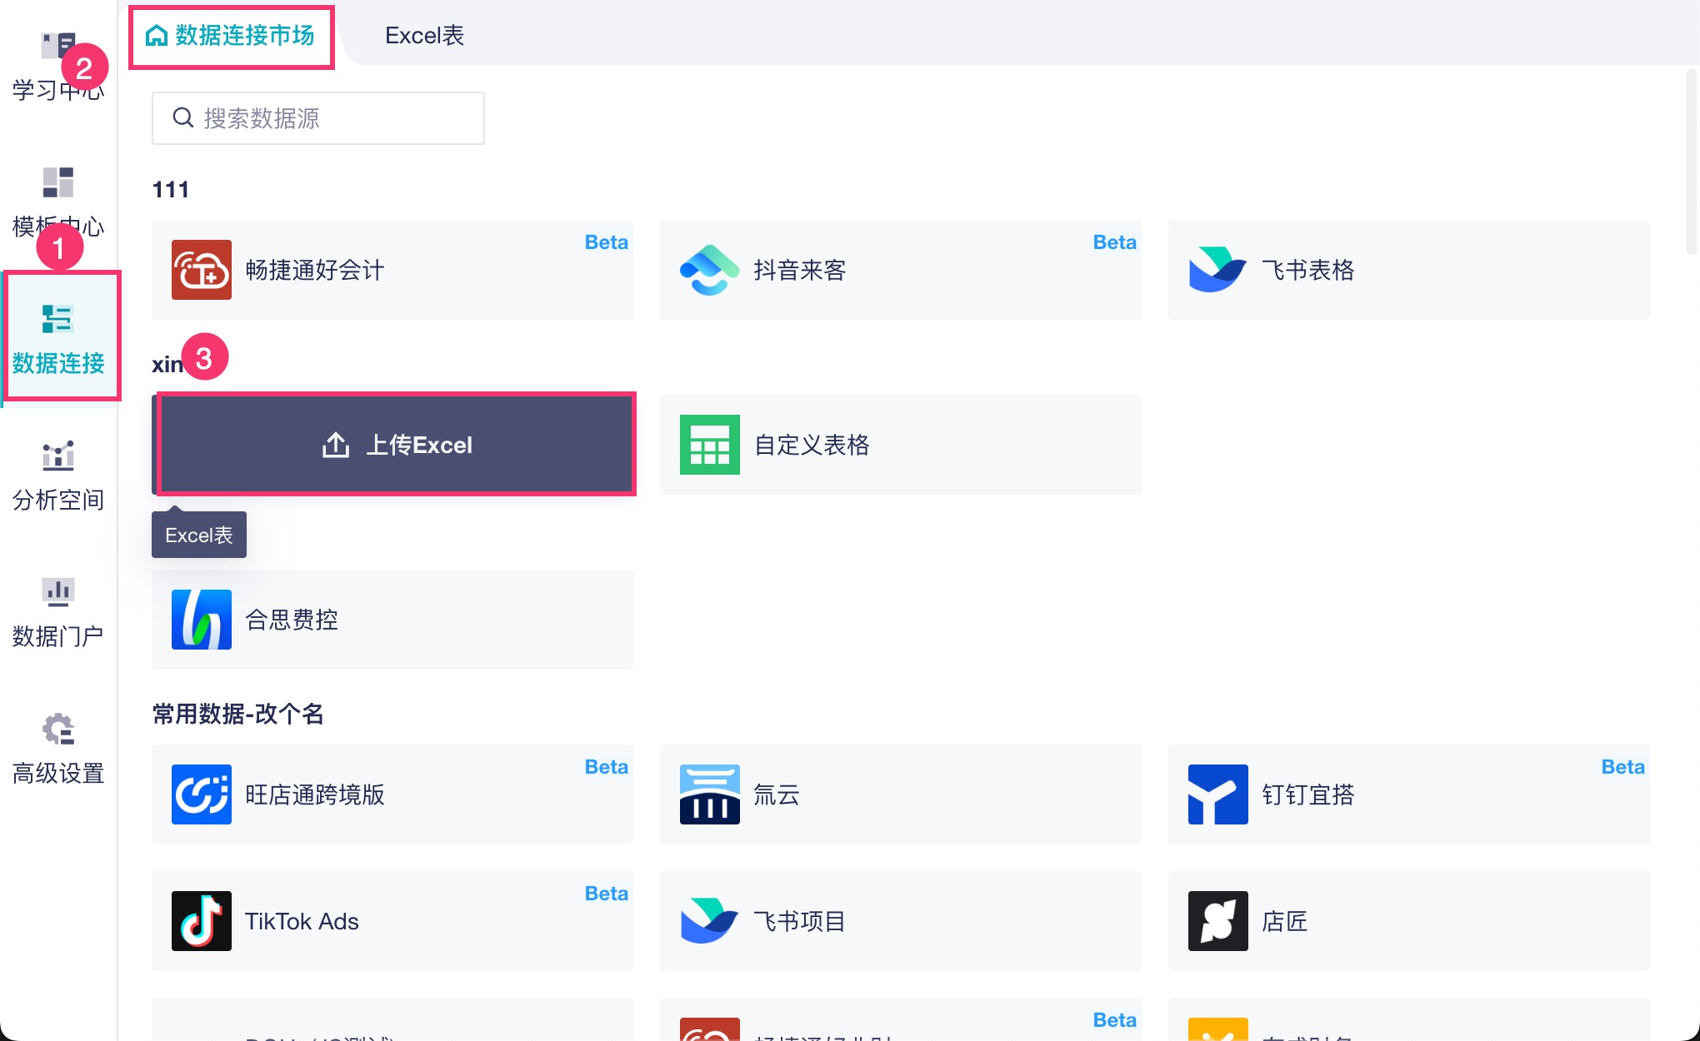Click the Beta badge on 畅捷通好会计
The height and width of the screenshot is (1041, 1700).
click(x=607, y=242)
